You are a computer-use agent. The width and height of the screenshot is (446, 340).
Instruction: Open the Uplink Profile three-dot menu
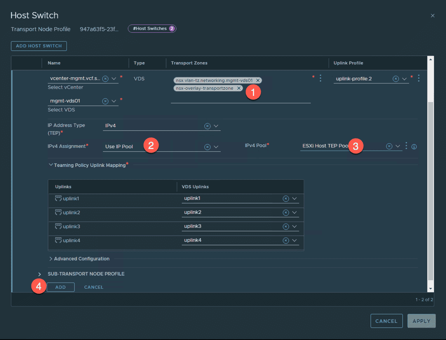[x=418, y=78]
